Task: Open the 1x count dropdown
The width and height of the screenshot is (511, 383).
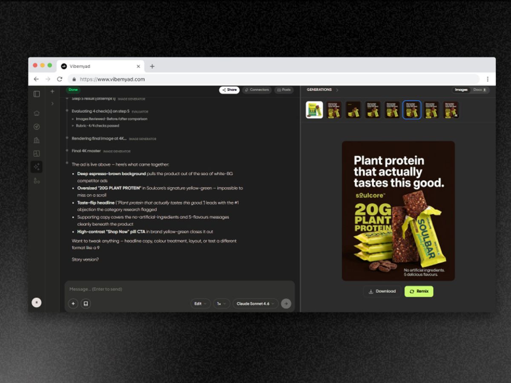Action: tap(221, 303)
